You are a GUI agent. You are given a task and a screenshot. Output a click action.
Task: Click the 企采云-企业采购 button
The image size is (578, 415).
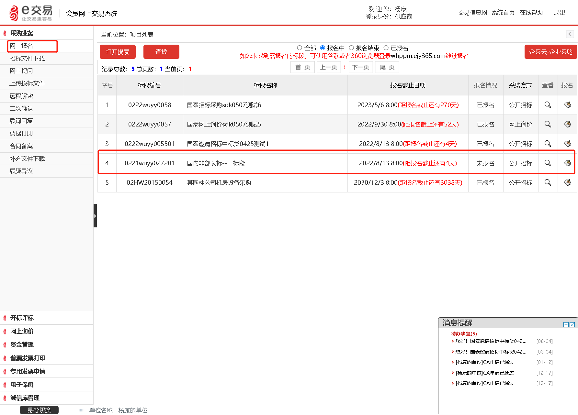coord(551,52)
